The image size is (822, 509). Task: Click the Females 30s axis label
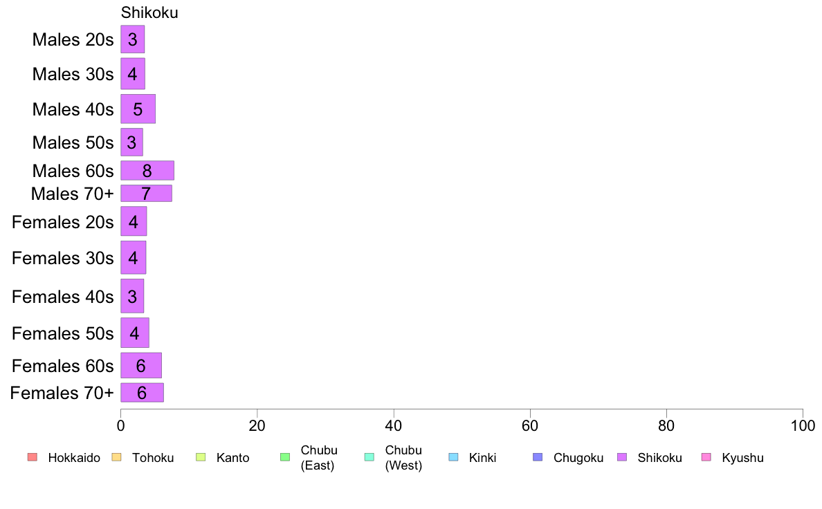click(62, 258)
